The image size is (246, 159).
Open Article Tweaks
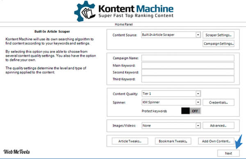point(130,141)
